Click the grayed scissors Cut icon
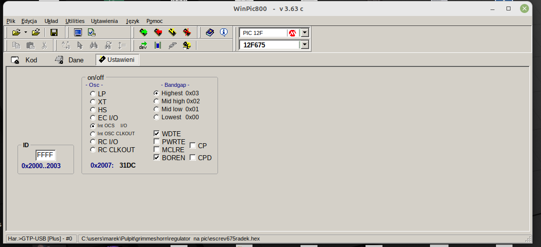Viewport: 541px width, 247px height. pos(44,45)
